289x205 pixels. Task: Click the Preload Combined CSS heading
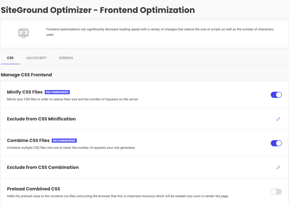pyautogui.click(x=34, y=189)
